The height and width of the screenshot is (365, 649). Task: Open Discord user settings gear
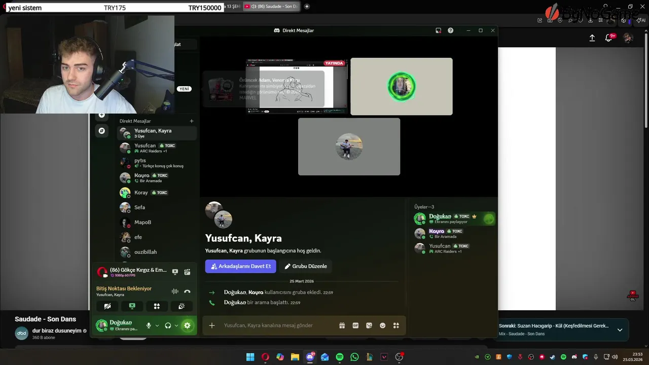coord(187,325)
